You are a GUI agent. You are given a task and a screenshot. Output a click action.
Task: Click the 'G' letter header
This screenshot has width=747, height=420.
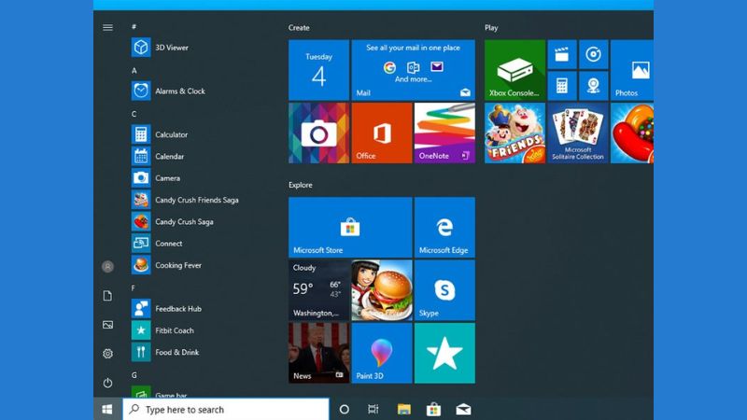(134, 375)
